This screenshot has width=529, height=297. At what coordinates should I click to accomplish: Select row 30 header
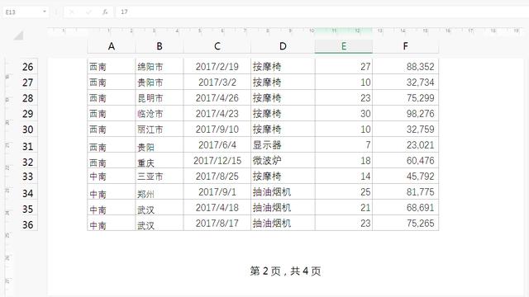point(28,130)
